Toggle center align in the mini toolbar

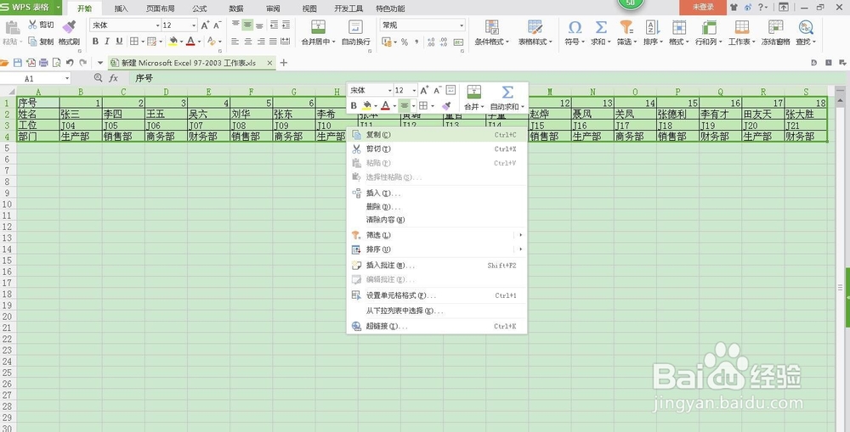click(x=405, y=105)
